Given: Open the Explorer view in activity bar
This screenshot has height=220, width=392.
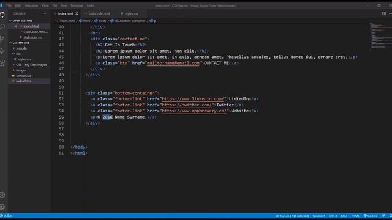Looking at the screenshot, I should tap(2, 15).
